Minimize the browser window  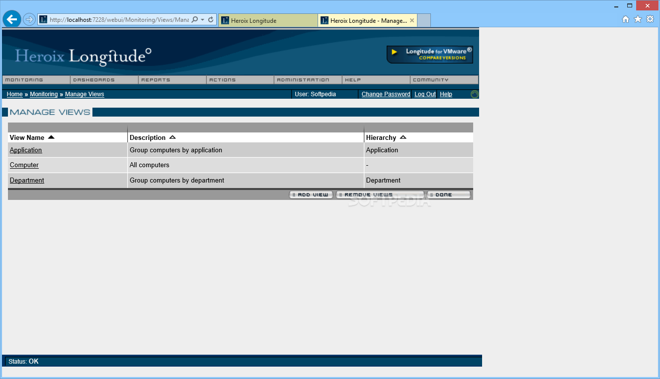(616, 5)
